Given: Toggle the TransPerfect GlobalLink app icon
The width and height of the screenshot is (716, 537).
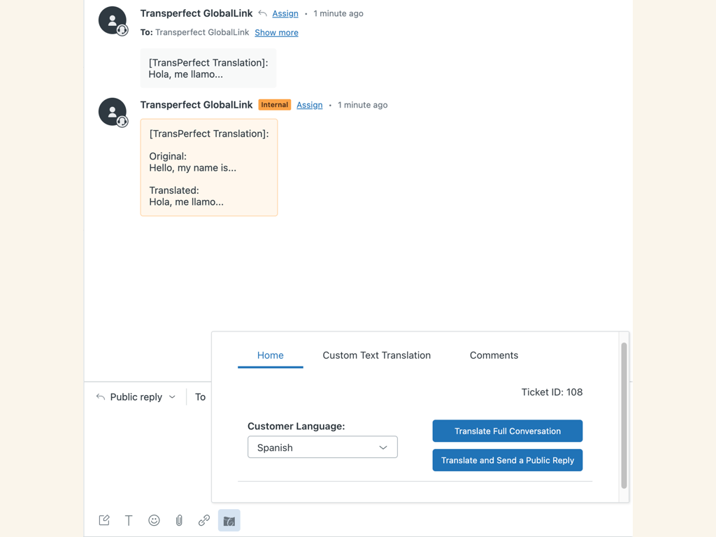Looking at the screenshot, I should (x=229, y=520).
